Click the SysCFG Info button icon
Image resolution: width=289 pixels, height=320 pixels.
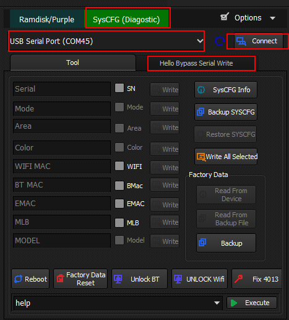[x=201, y=90]
